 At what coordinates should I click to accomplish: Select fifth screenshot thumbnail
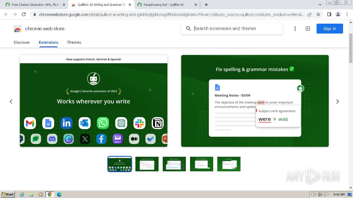click(x=229, y=164)
